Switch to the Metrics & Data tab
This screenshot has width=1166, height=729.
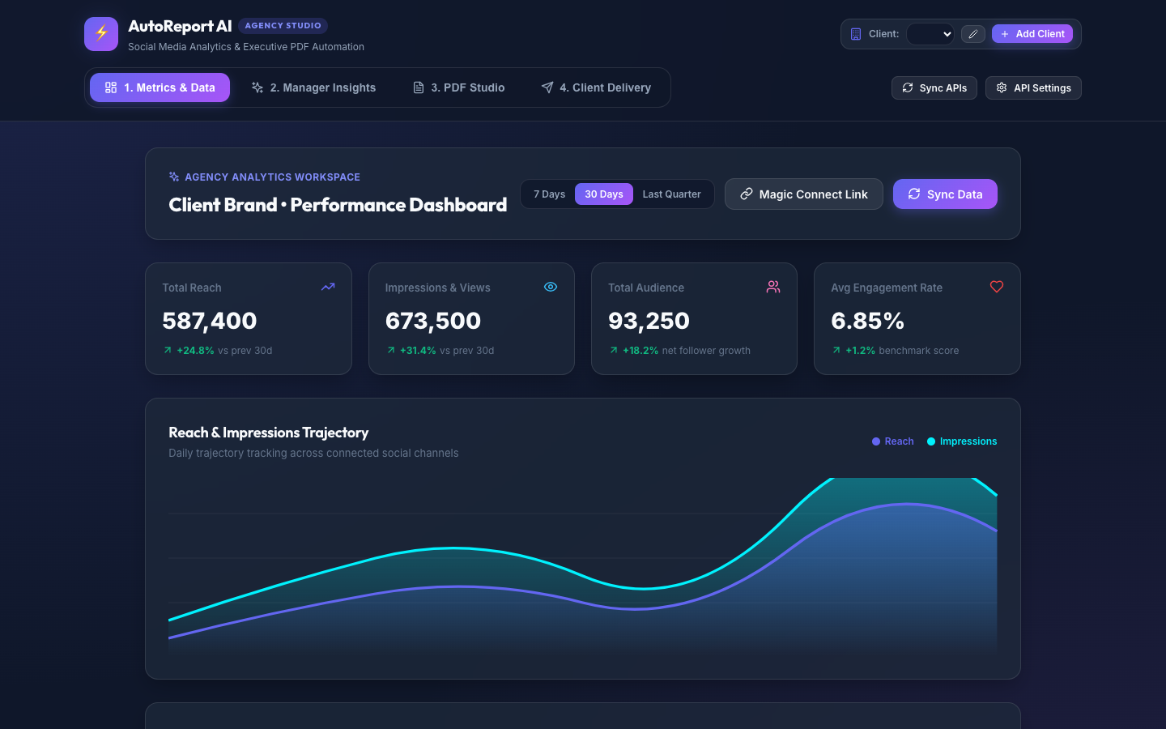coord(160,87)
